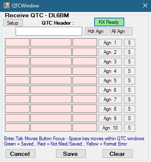Click the Agn 6 button

point(110,90)
